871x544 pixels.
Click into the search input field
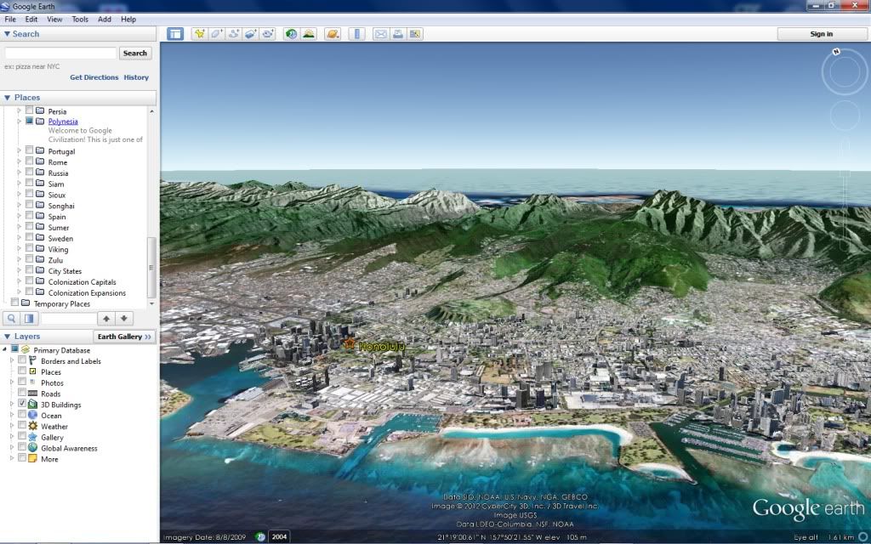point(60,54)
